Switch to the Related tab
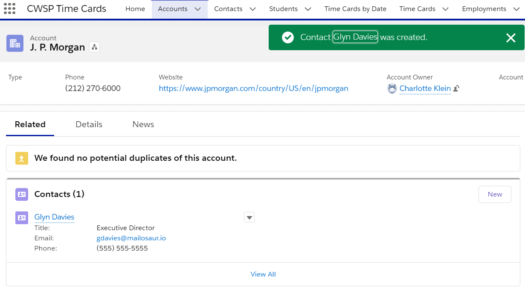525x288 pixels. [x=30, y=125]
